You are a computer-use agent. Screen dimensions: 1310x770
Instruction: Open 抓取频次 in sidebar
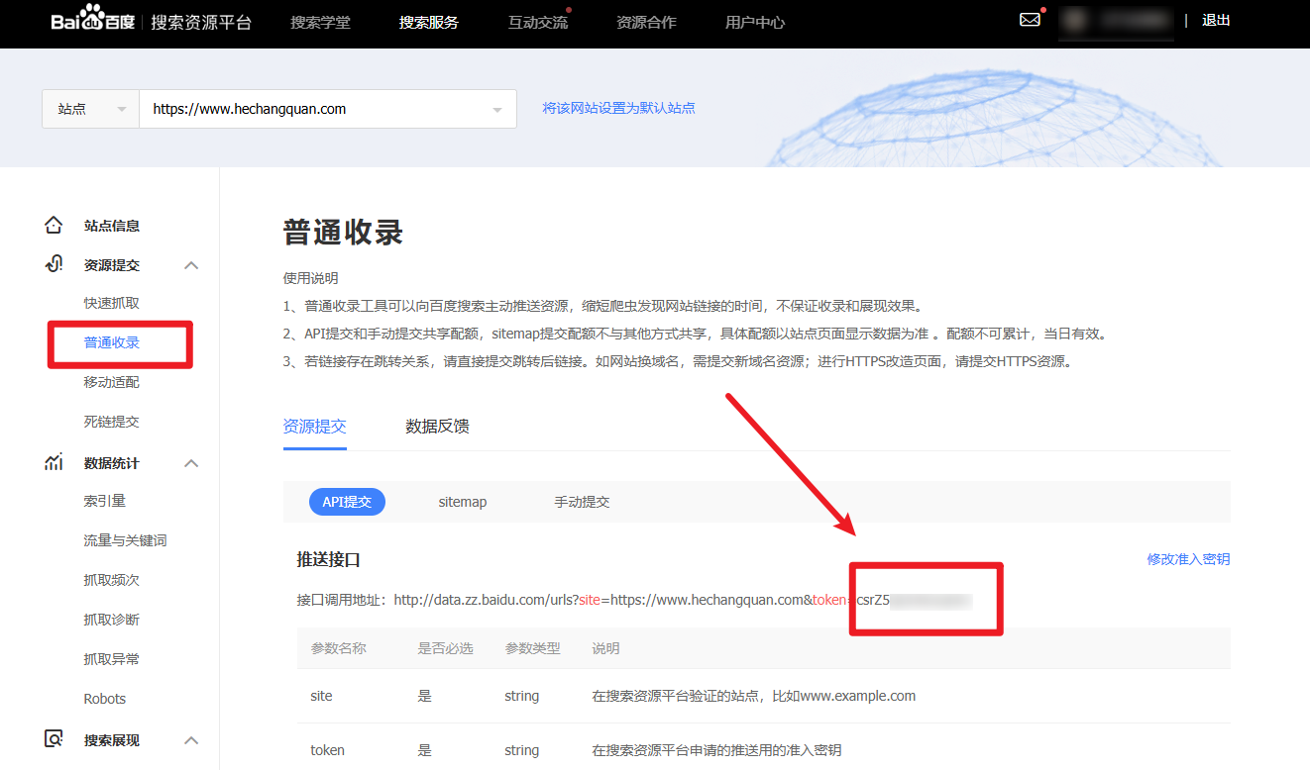(112, 580)
